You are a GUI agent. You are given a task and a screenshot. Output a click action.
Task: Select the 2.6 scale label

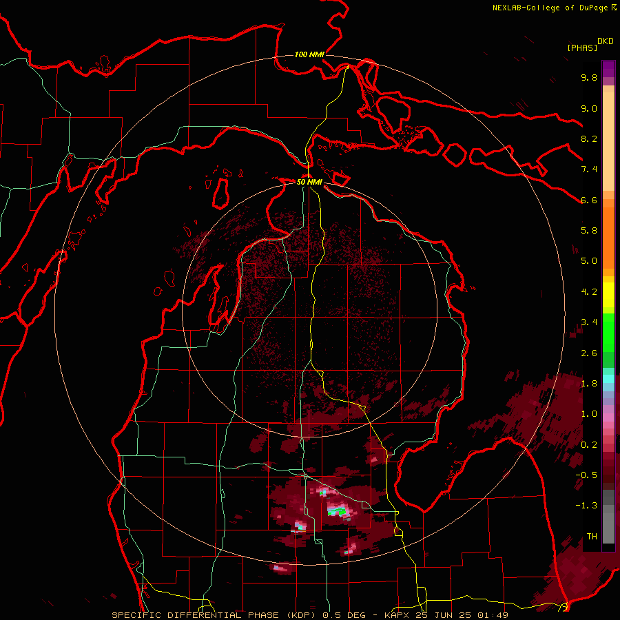[589, 353]
